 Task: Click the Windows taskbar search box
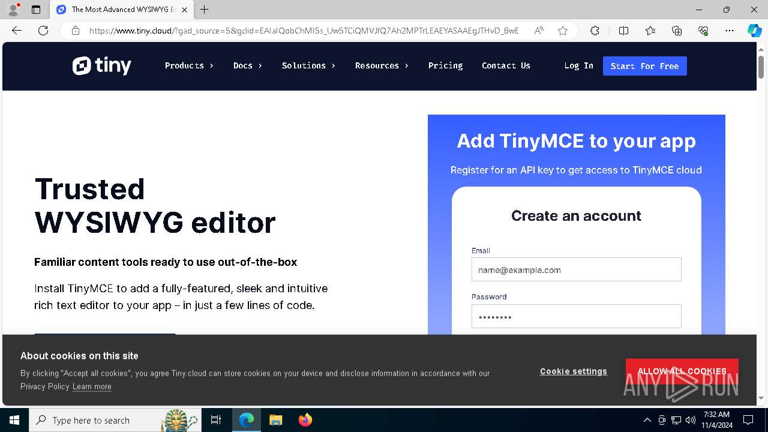coord(115,420)
